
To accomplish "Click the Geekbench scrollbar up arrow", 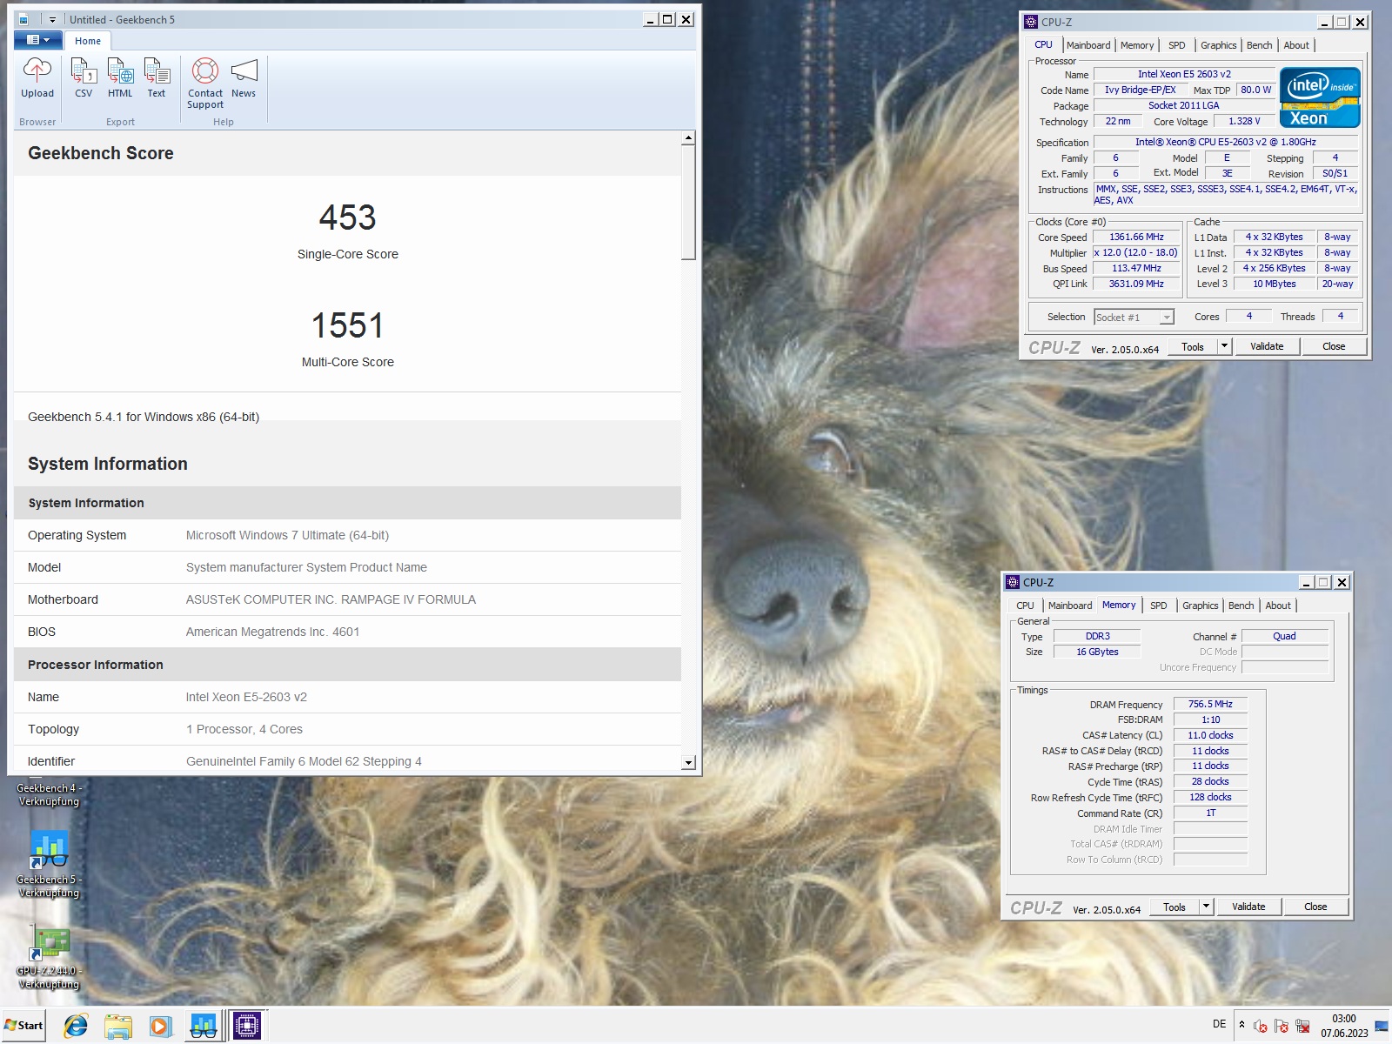I will pyautogui.click(x=688, y=137).
